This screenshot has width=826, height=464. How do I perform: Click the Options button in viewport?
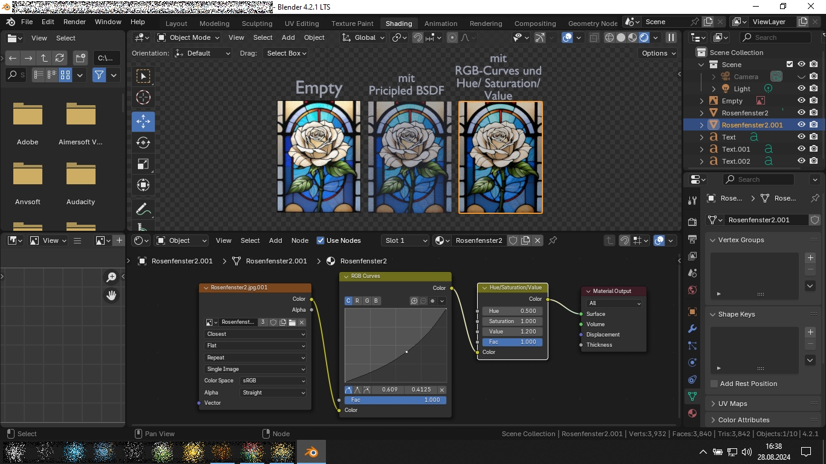tap(659, 53)
